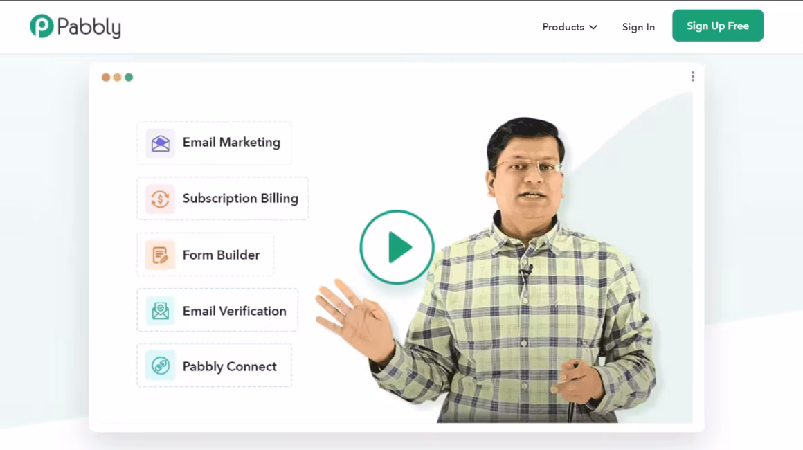803x450 pixels.
Task: Click the green dot in the window controls
Action: click(x=128, y=76)
